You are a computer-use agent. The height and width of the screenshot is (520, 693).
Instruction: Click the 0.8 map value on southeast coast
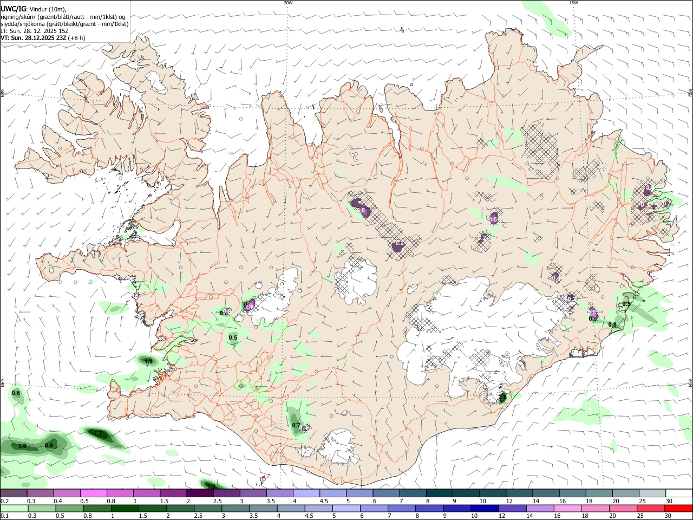click(612, 324)
